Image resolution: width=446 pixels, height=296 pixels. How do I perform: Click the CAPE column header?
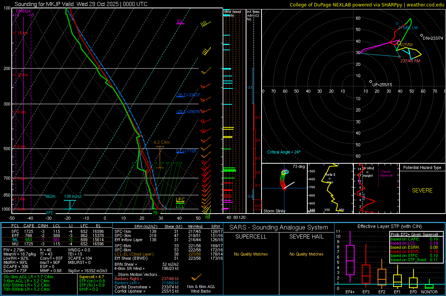[x=29, y=226]
